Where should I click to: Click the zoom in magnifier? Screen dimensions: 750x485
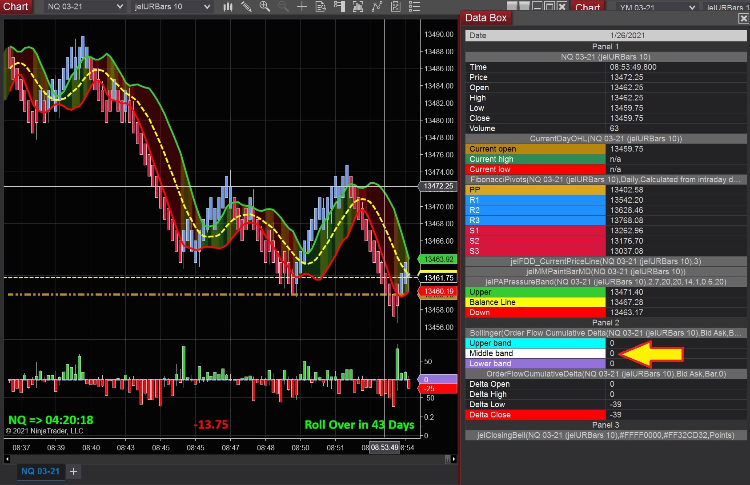pyautogui.click(x=265, y=7)
